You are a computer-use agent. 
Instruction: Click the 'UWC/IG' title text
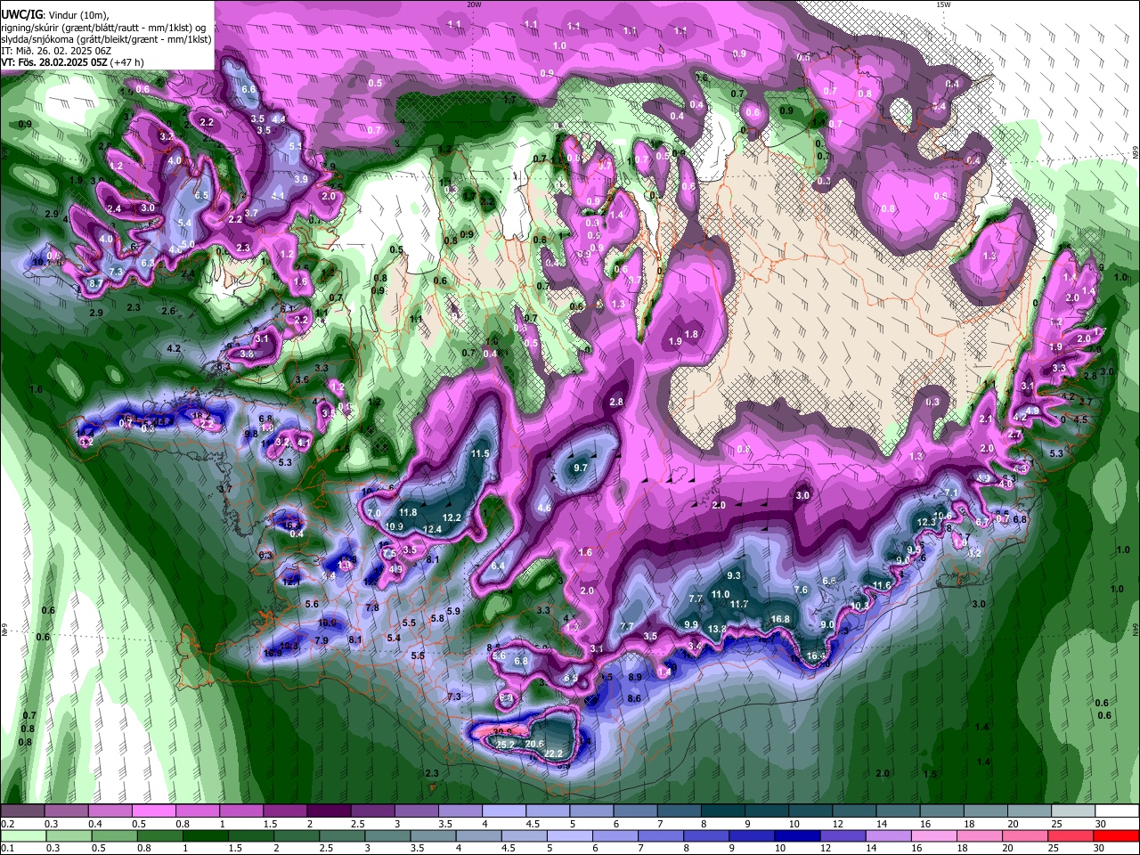point(21,15)
